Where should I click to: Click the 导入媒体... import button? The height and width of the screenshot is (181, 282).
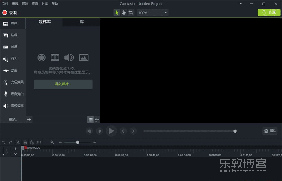point(63,84)
